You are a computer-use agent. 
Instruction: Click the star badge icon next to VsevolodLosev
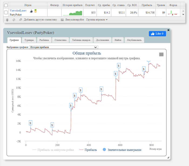[x=35, y=11]
